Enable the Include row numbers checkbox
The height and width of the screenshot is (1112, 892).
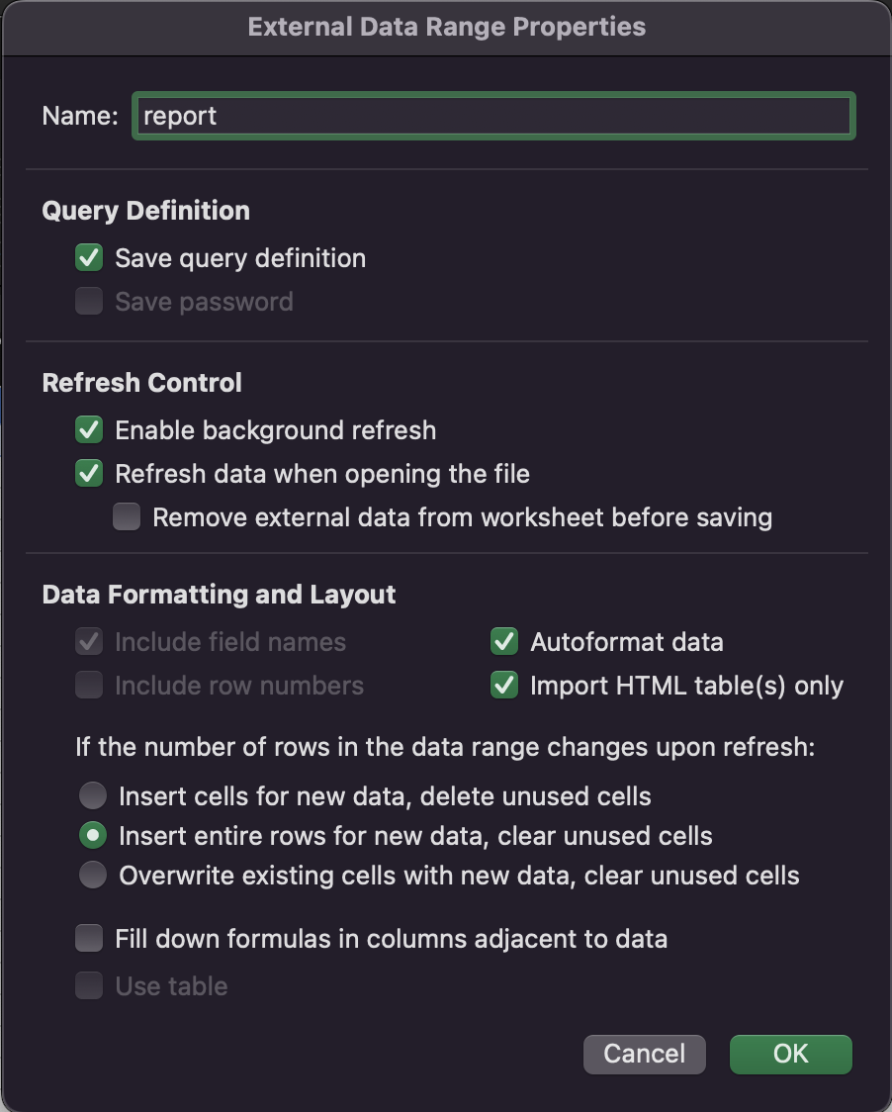(x=88, y=685)
